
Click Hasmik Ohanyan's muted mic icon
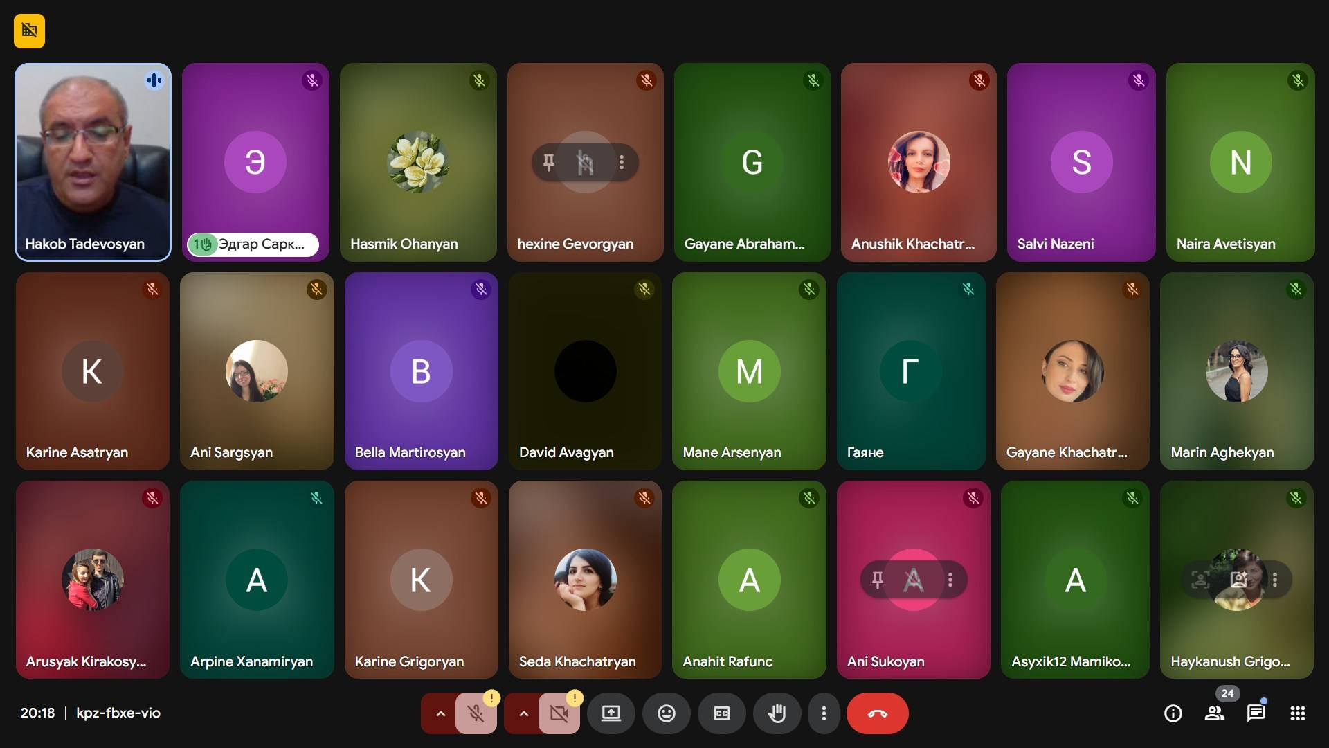point(479,81)
